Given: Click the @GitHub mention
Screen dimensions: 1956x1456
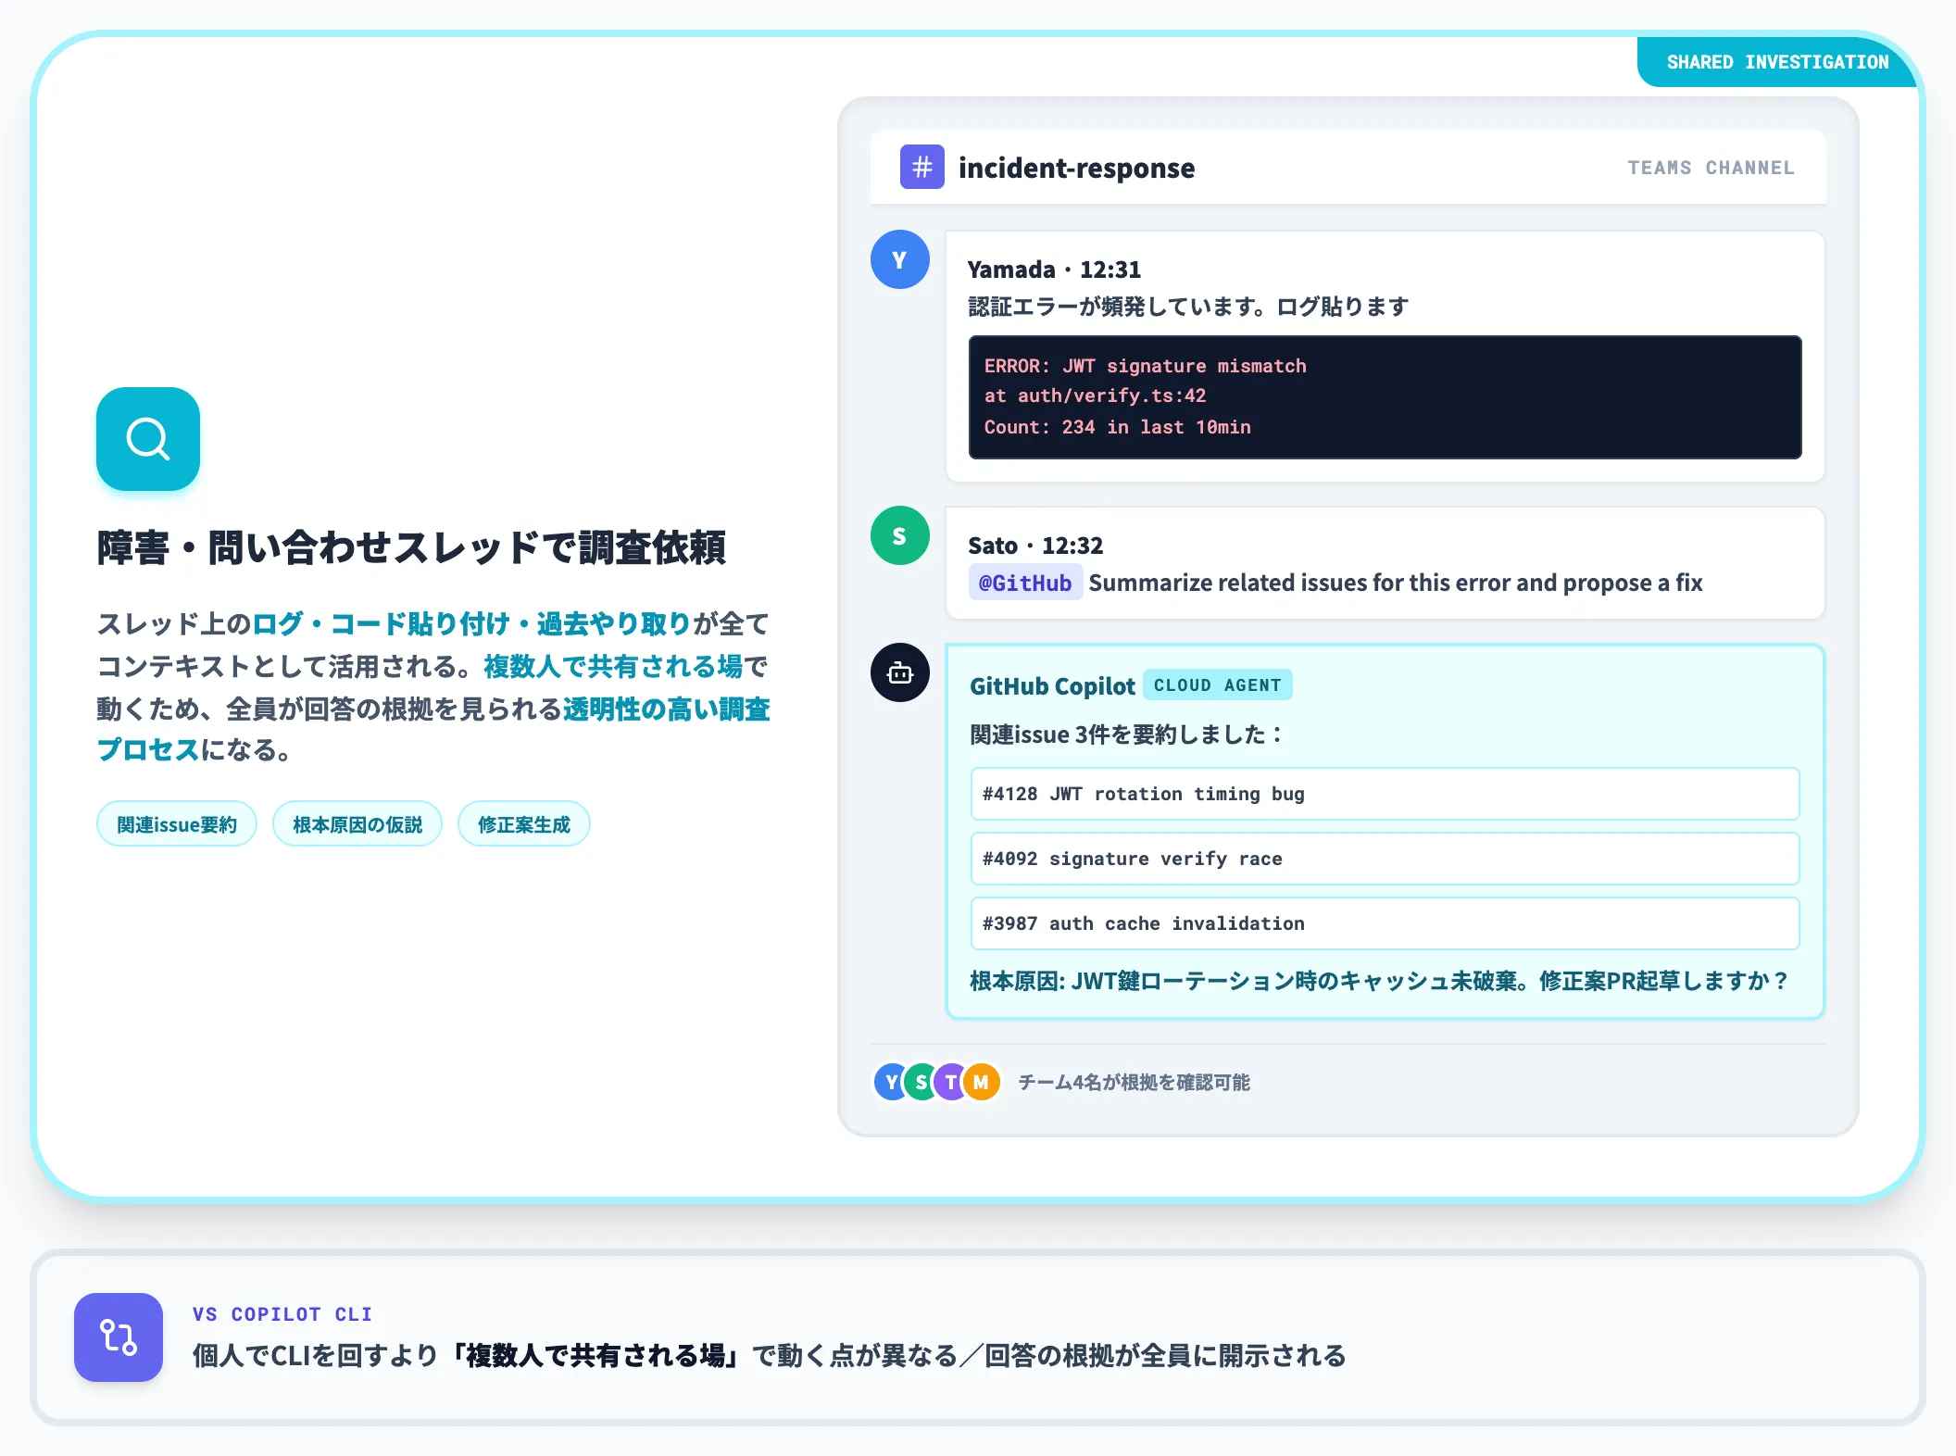Looking at the screenshot, I should [1025, 583].
